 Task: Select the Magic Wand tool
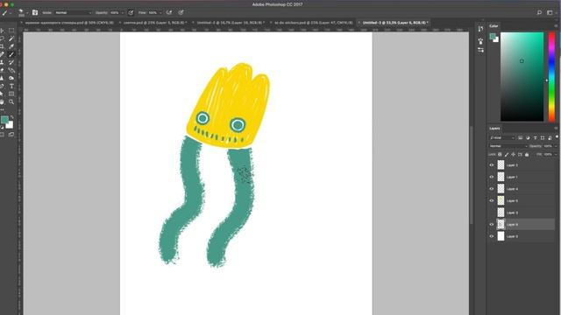point(11,38)
